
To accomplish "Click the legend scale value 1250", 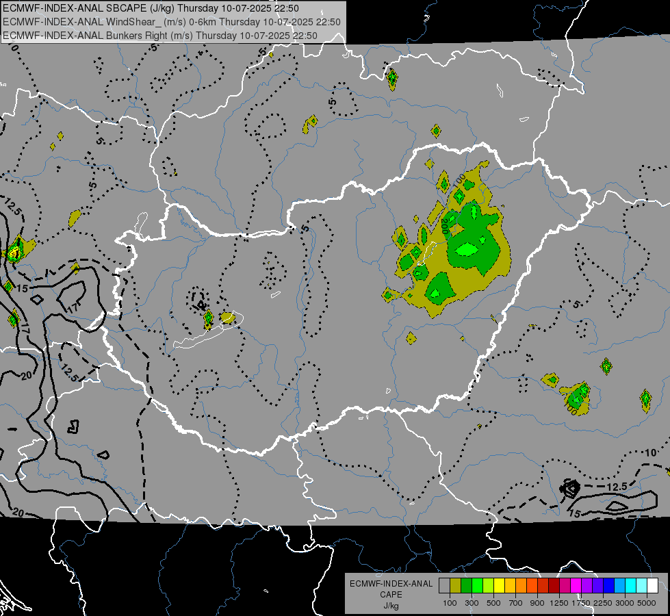I will [559, 603].
